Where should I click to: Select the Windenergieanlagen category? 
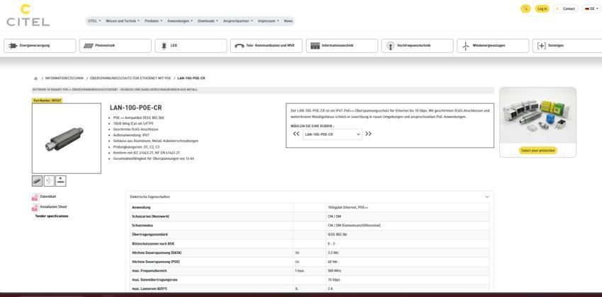(493, 45)
